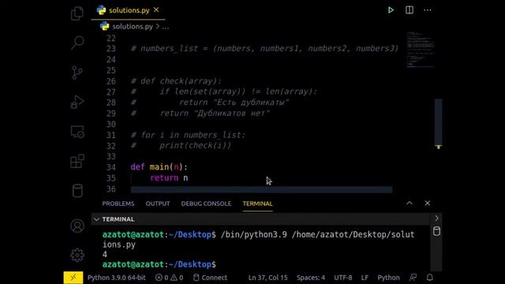Click the terminal output value 4
505x284 pixels.
click(x=105, y=254)
